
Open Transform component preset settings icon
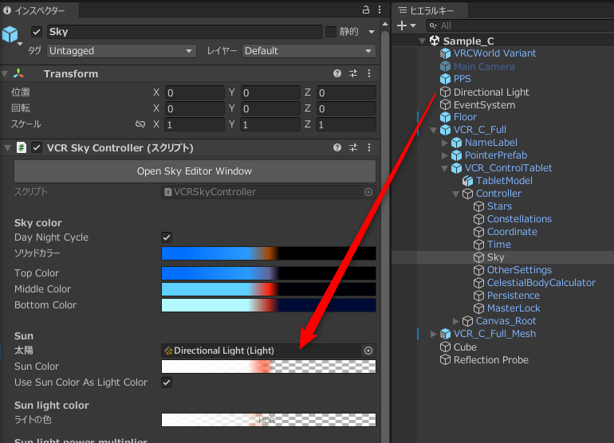[353, 73]
